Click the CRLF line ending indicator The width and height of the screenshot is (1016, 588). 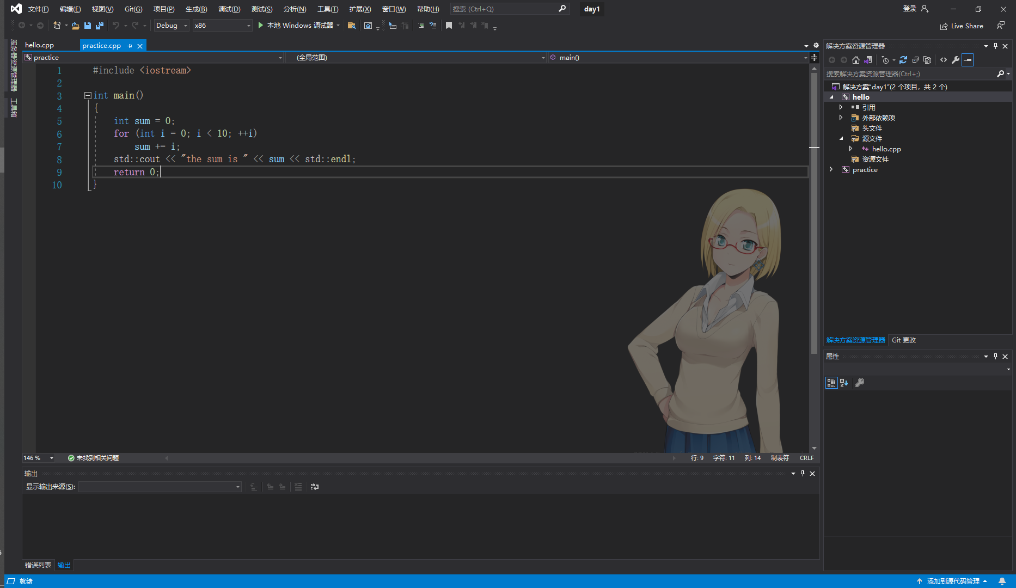point(807,458)
